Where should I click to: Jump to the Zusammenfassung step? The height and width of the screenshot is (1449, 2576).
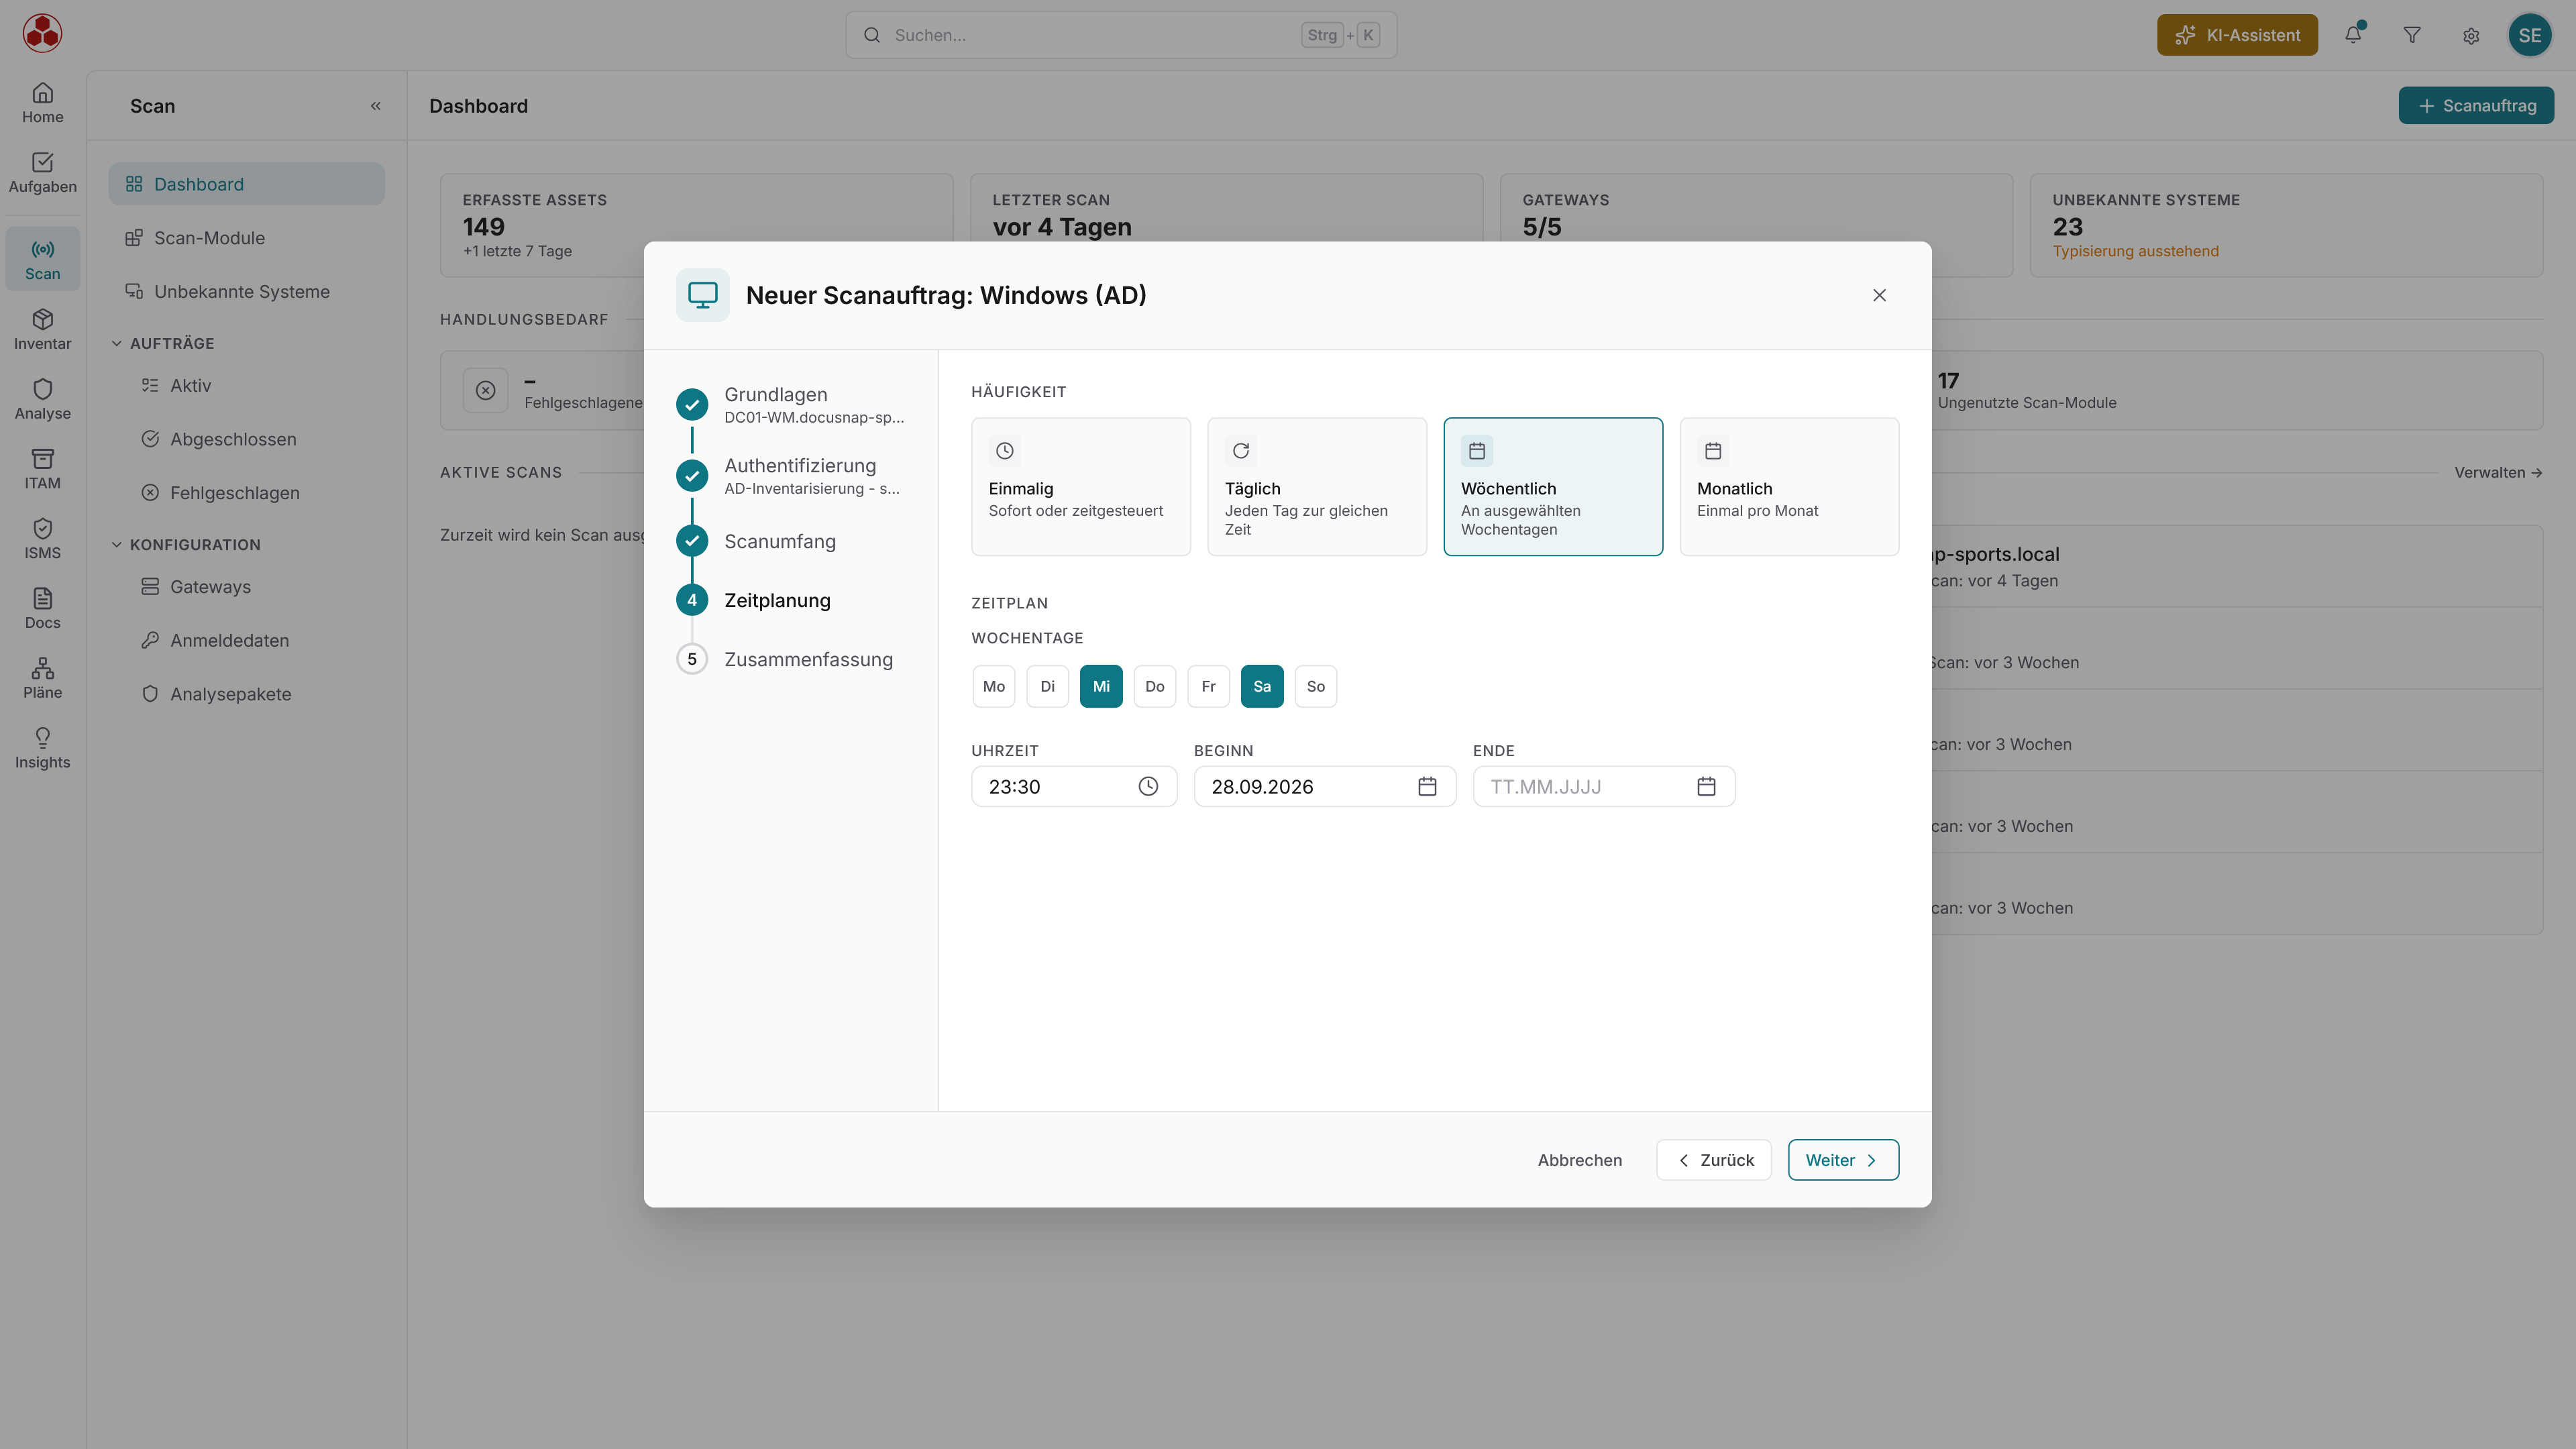coord(785,659)
